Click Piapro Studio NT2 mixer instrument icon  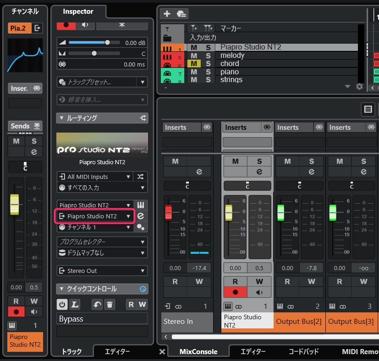pyautogui.click(x=228, y=306)
